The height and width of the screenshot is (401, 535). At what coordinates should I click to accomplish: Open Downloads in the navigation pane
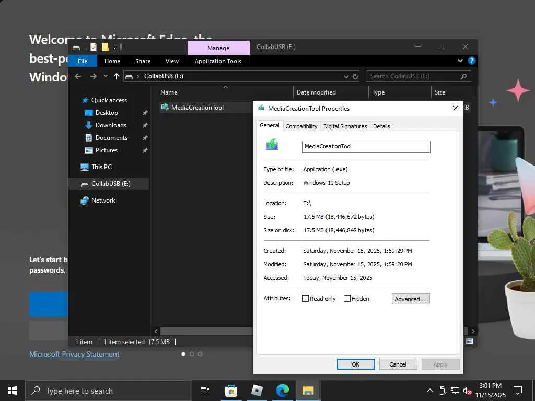(111, 125)
